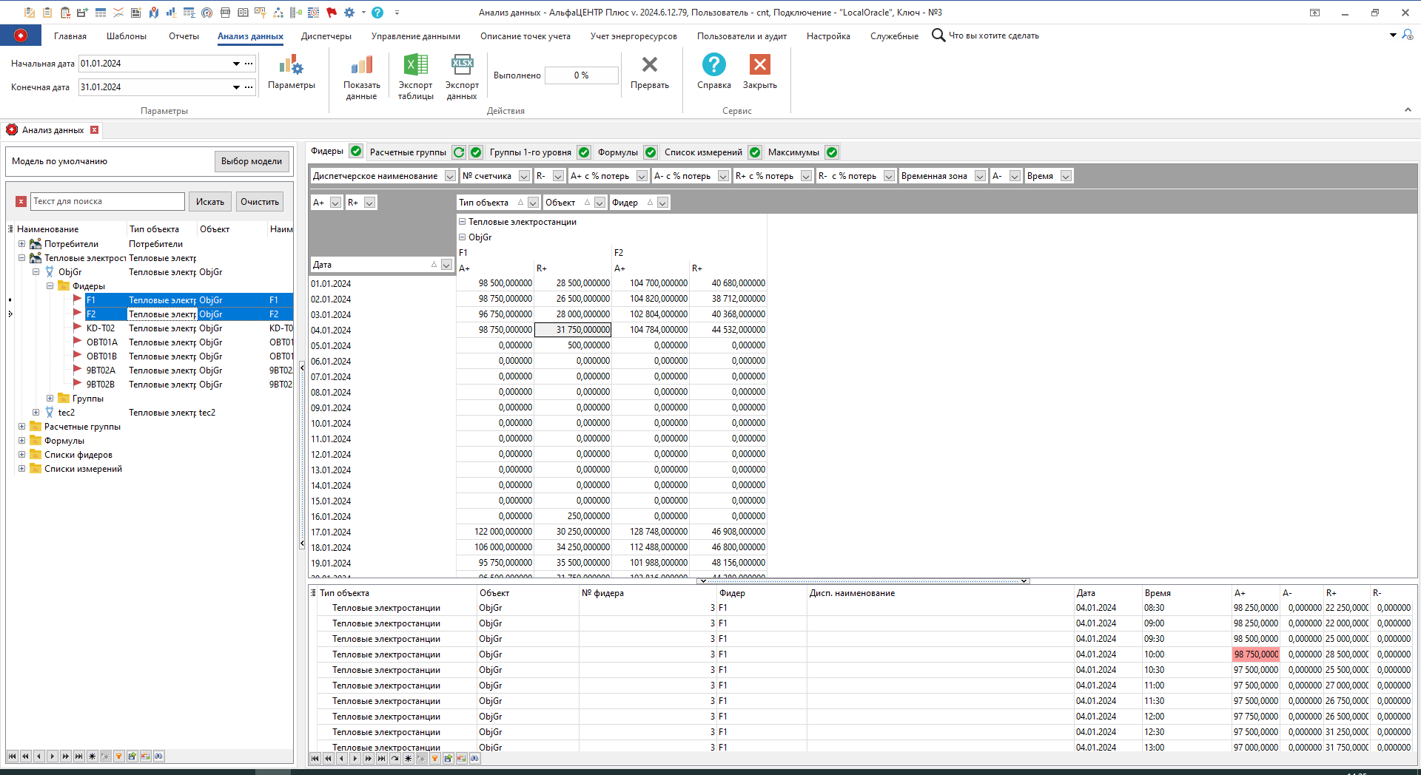Open the Отчеты ribbon menu

[183, 35]
